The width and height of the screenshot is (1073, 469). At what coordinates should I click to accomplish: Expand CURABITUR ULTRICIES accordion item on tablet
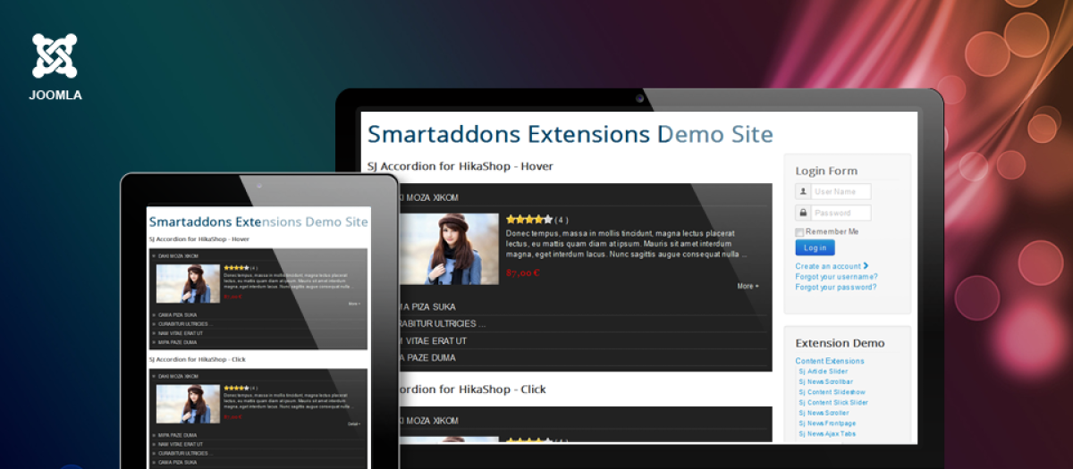click(x=183, y=324)
